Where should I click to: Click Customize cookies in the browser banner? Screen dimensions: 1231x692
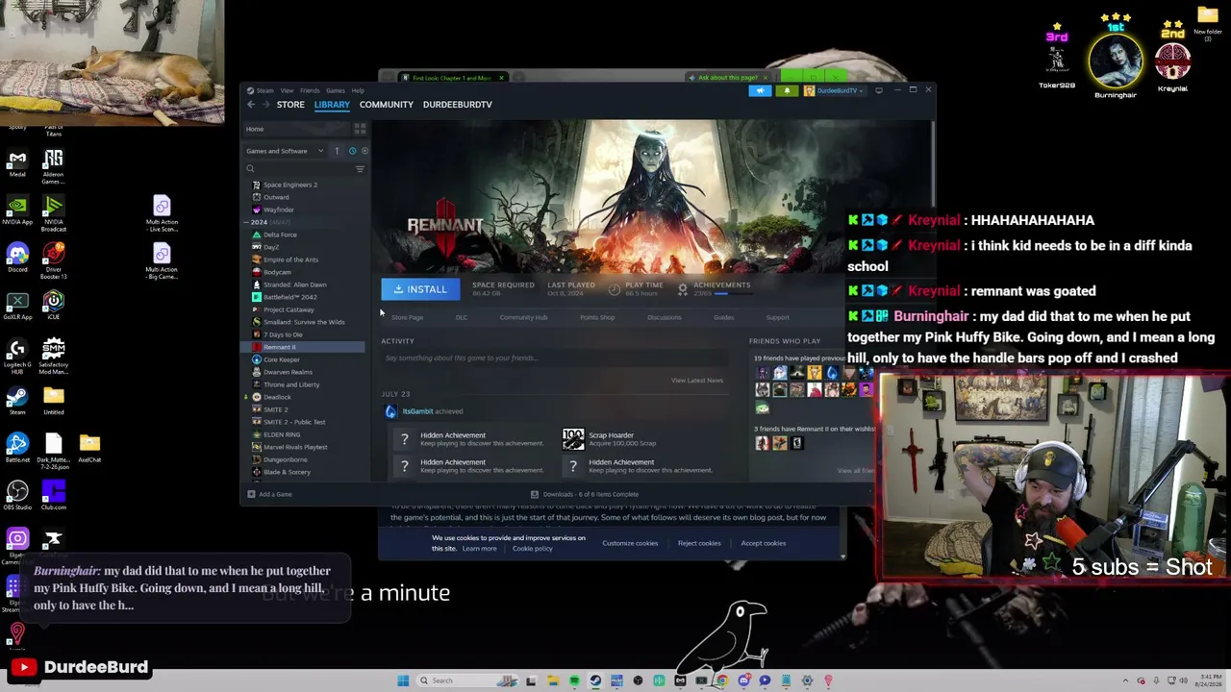coord(630,543)
